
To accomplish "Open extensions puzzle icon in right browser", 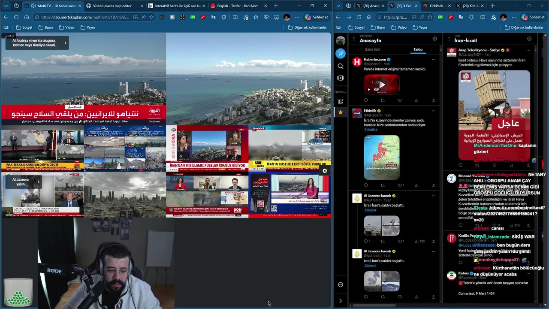I will 471,17.
